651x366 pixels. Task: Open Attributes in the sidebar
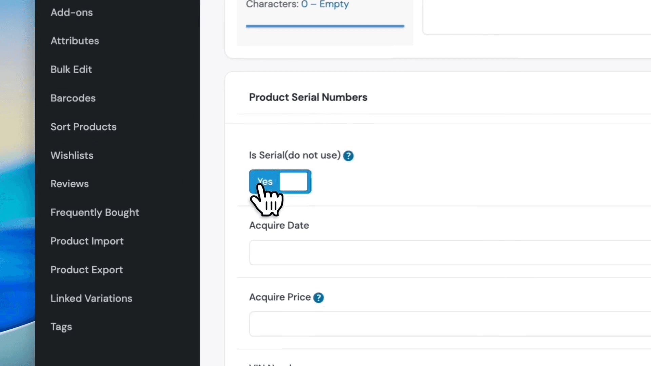pos(75,41)
